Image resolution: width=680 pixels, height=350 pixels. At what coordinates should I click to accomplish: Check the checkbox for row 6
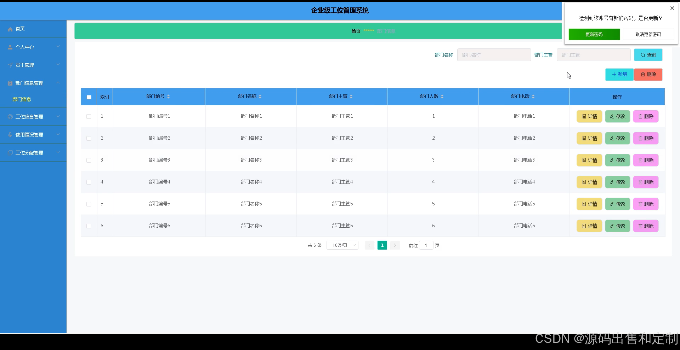tap(89, 226)
